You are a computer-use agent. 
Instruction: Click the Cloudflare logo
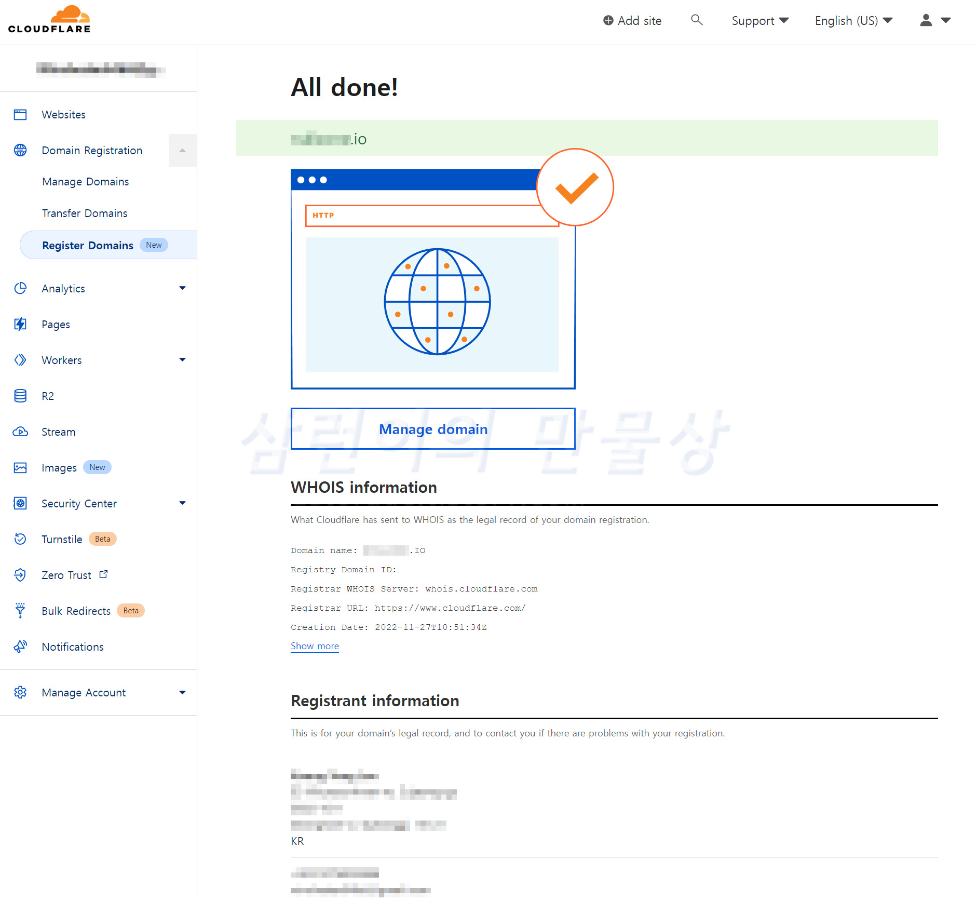(49, 19)
